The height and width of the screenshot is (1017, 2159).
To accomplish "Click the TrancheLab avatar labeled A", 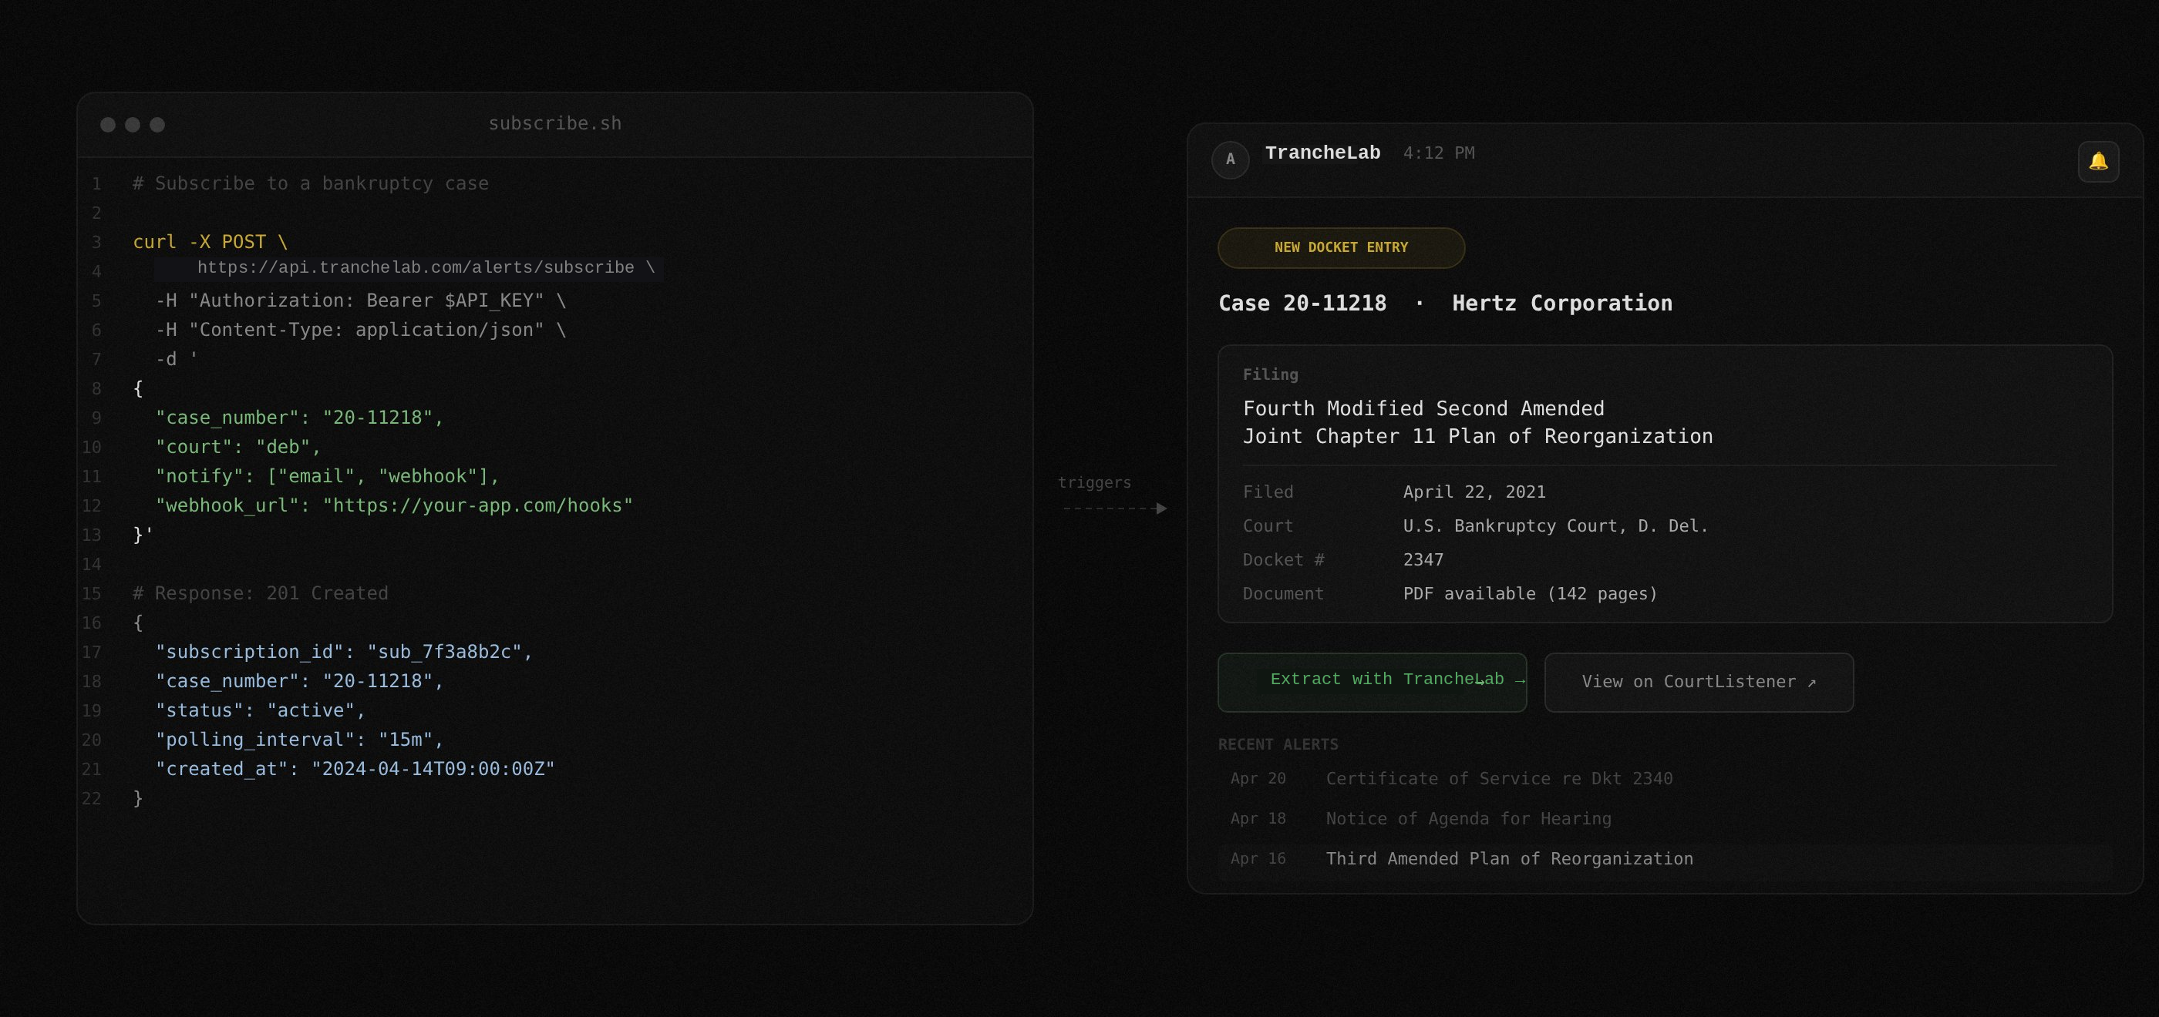I will tap(1230, 159).
